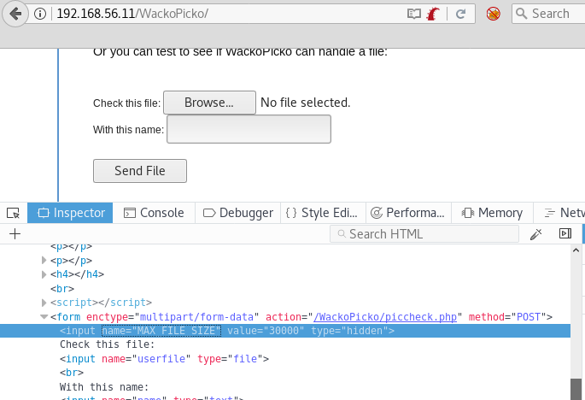Click the markup scrollbar up arrow
Screen dimensions: 585x400
pyautogui.click(x=576, y=250)
